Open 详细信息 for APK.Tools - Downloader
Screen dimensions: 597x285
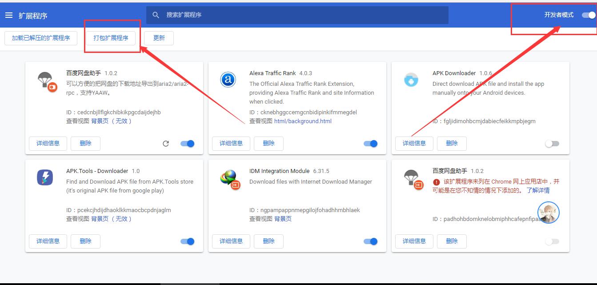pyautogui.click(x=48, y=241)
